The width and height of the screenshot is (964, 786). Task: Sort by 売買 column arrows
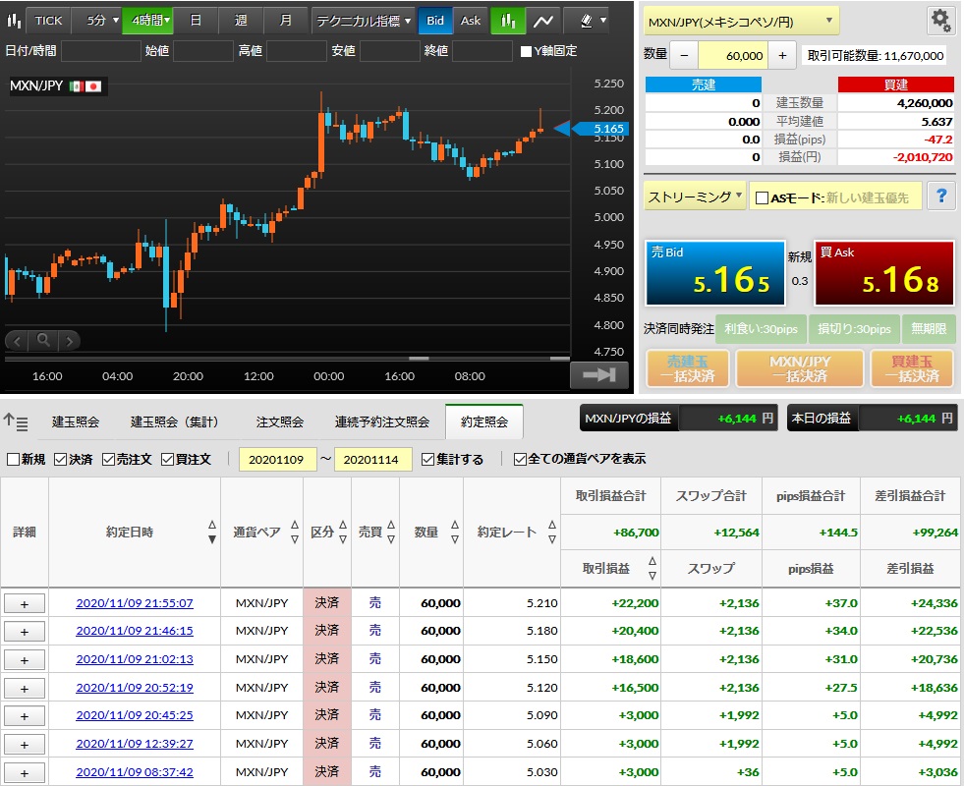tap(391, 533)
